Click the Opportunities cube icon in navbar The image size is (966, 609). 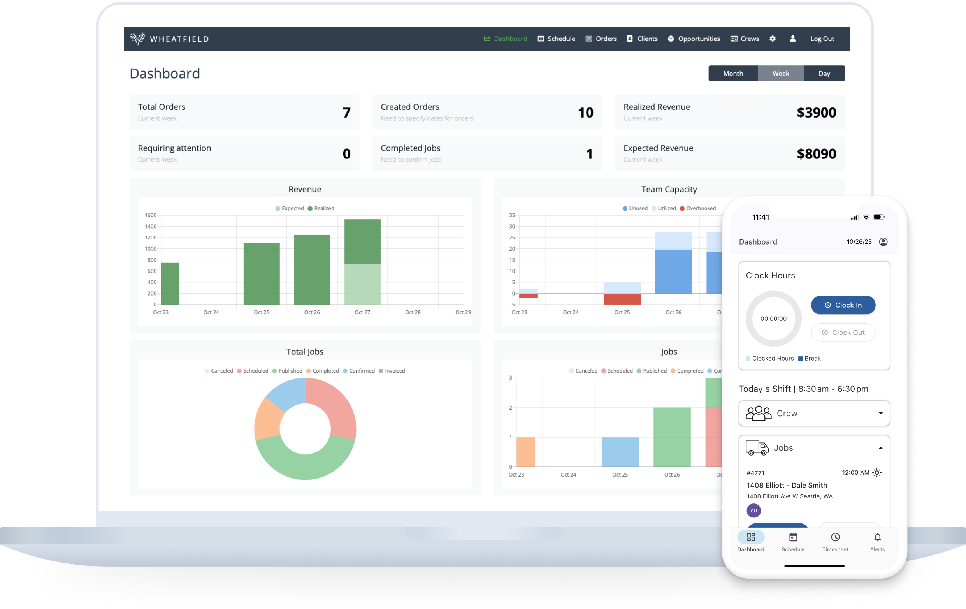point(670,39)
